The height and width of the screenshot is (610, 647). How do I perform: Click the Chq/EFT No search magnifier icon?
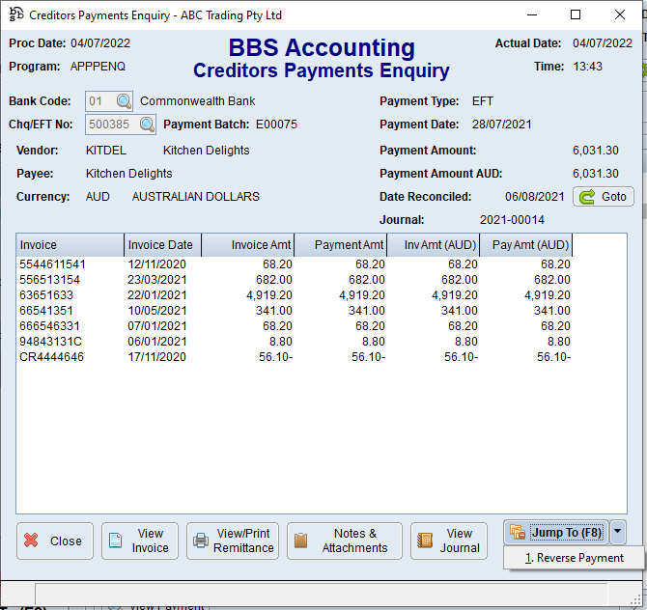(147, 125)
